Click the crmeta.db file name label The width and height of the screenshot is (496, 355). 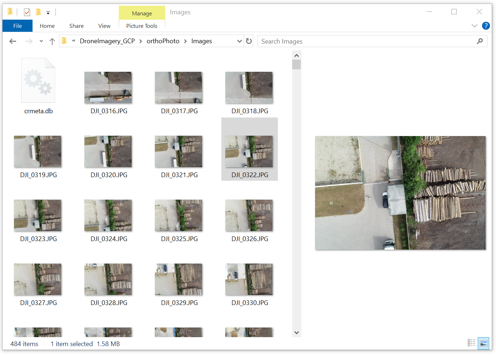coord(38,111)
